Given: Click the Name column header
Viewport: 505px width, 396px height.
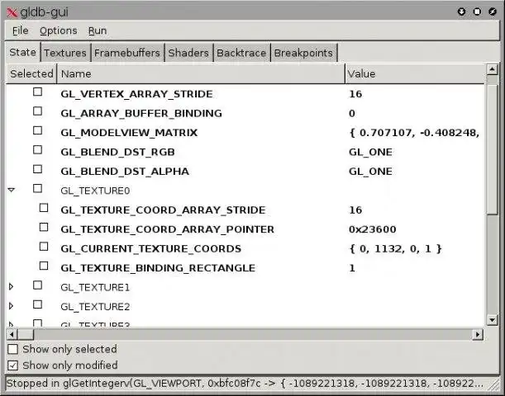Looking at the screenshot, I should pos(201,74).
